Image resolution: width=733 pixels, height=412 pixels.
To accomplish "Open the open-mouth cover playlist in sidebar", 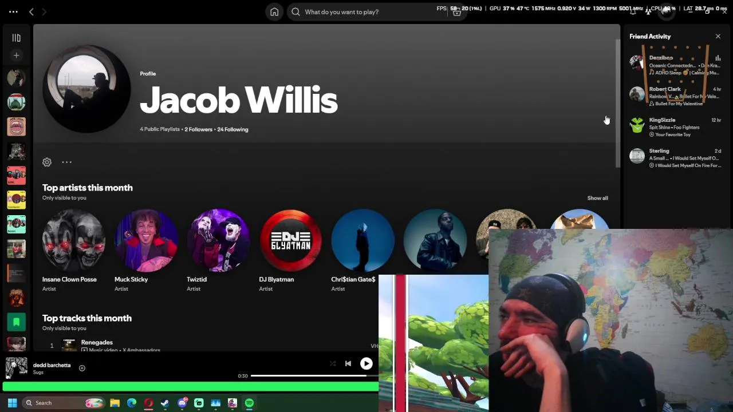I will click(16, 126).
